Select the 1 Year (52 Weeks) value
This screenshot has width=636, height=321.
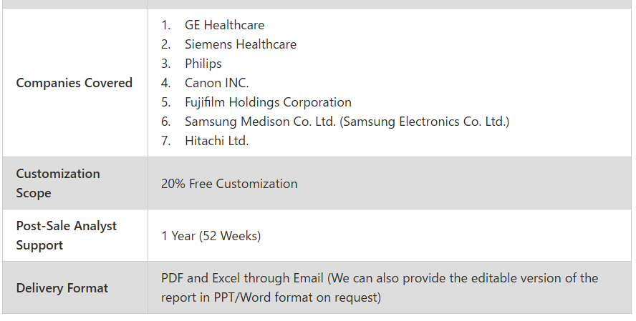(211, 236)
